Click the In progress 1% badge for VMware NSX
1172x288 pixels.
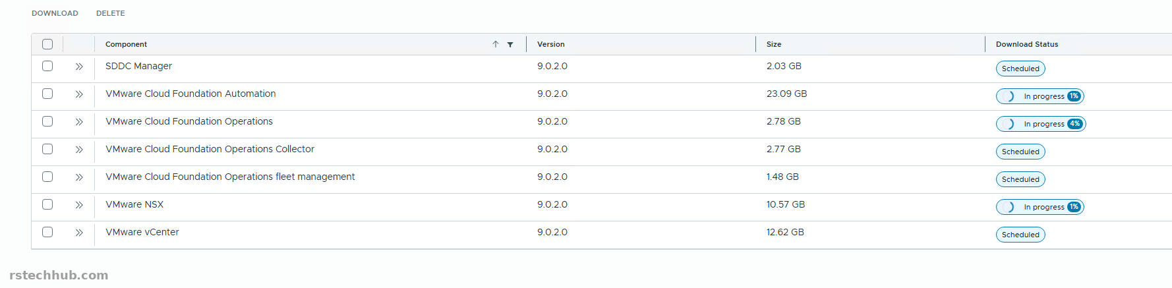coord(1040,207)
